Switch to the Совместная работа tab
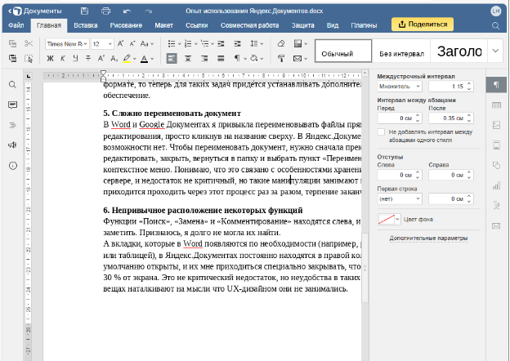510x361 pixels. 250,25
